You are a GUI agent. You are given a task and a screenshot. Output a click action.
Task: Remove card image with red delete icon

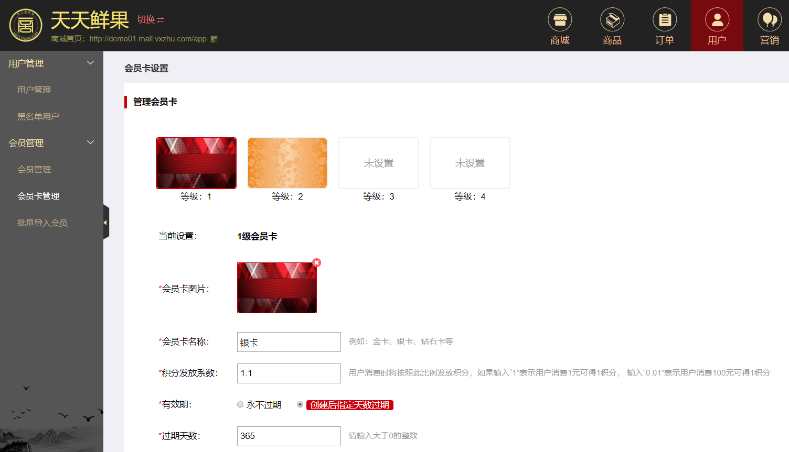316,263
